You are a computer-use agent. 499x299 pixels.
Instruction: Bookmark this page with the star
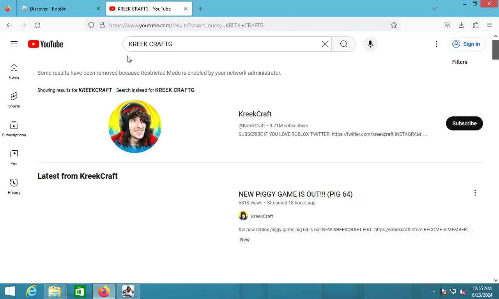[394, 25]
